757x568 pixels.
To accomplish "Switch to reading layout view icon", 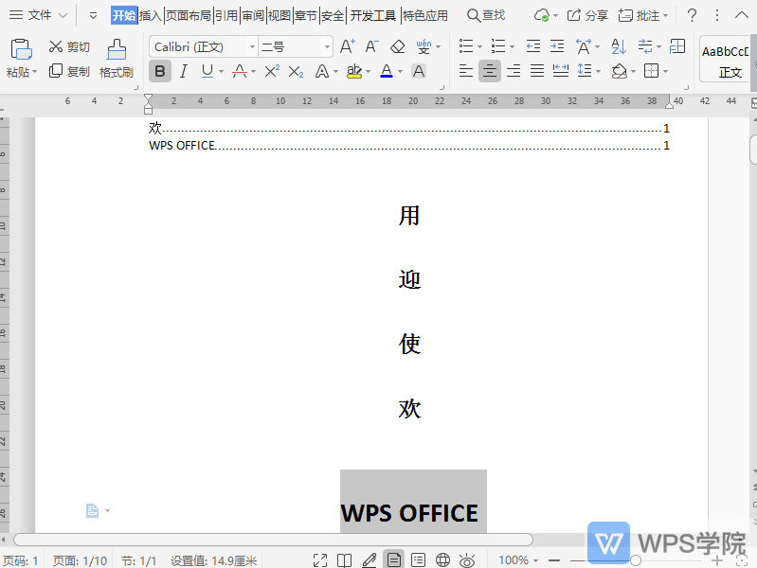I will click(x=344, y=560).
